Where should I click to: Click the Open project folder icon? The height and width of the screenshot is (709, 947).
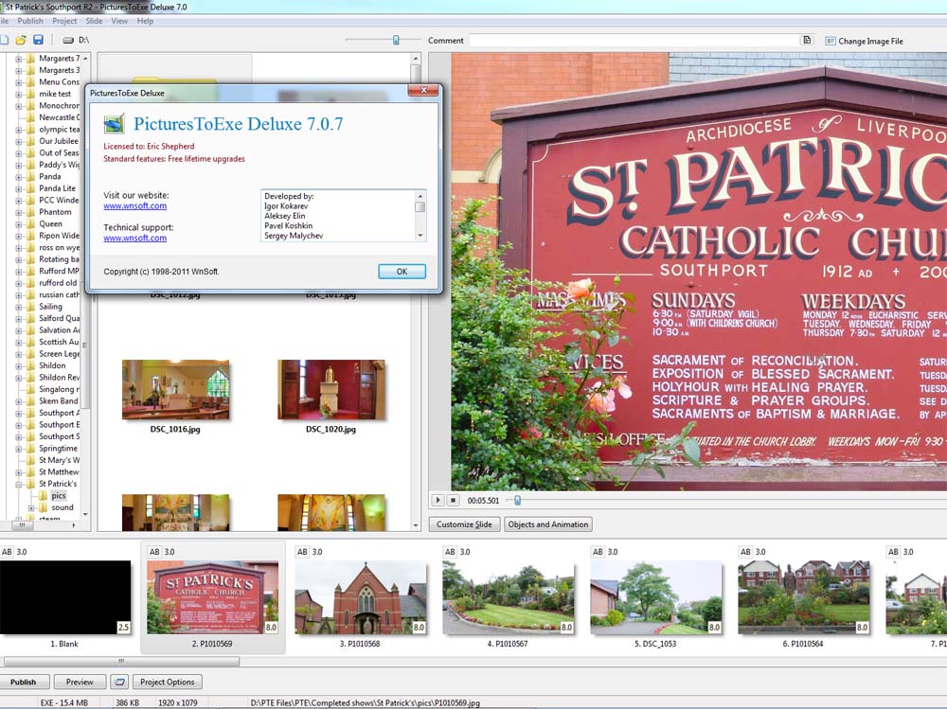click(x=21, y=40)
